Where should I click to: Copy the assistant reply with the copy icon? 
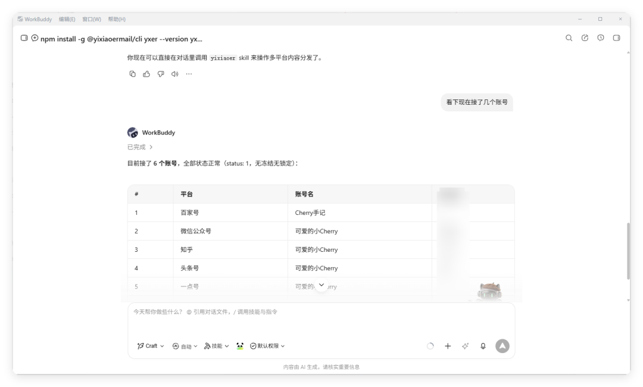132,74
